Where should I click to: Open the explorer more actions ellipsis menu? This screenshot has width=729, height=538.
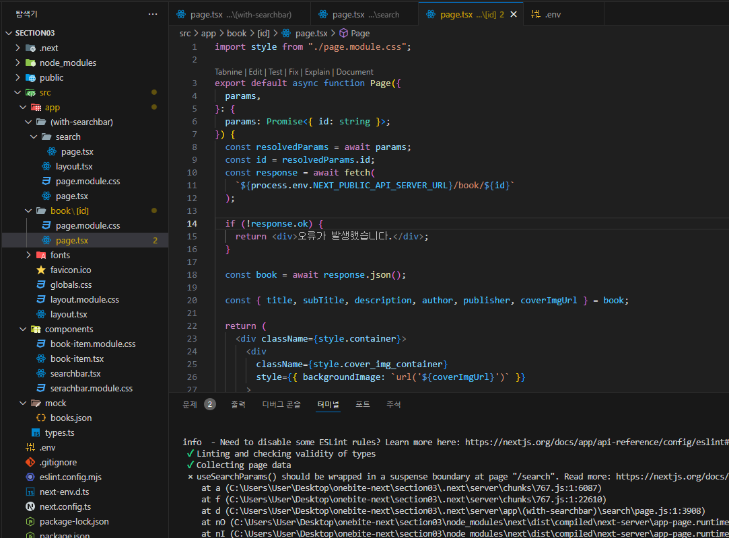point(153,14)
